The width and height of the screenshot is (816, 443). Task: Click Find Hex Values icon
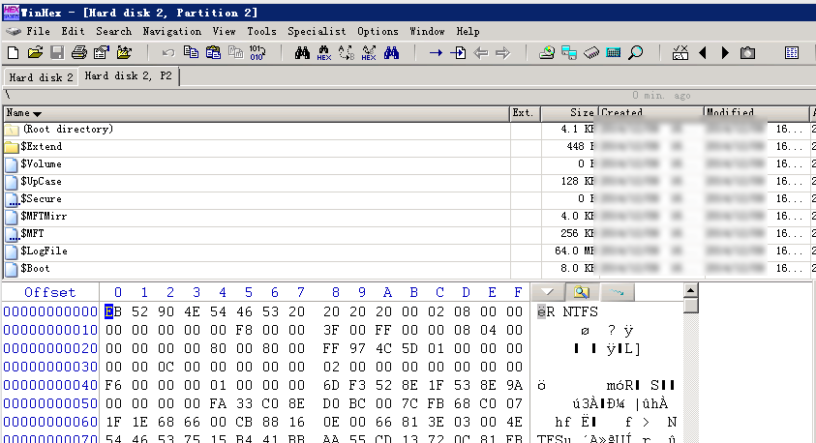coord(323,52)
